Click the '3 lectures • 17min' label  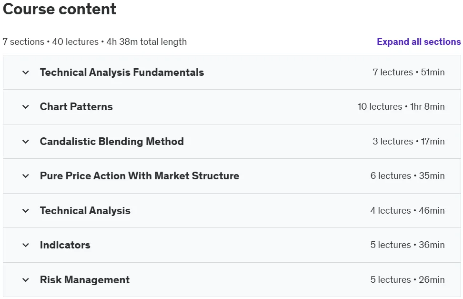pyautogui.click(x=409, y=142)
